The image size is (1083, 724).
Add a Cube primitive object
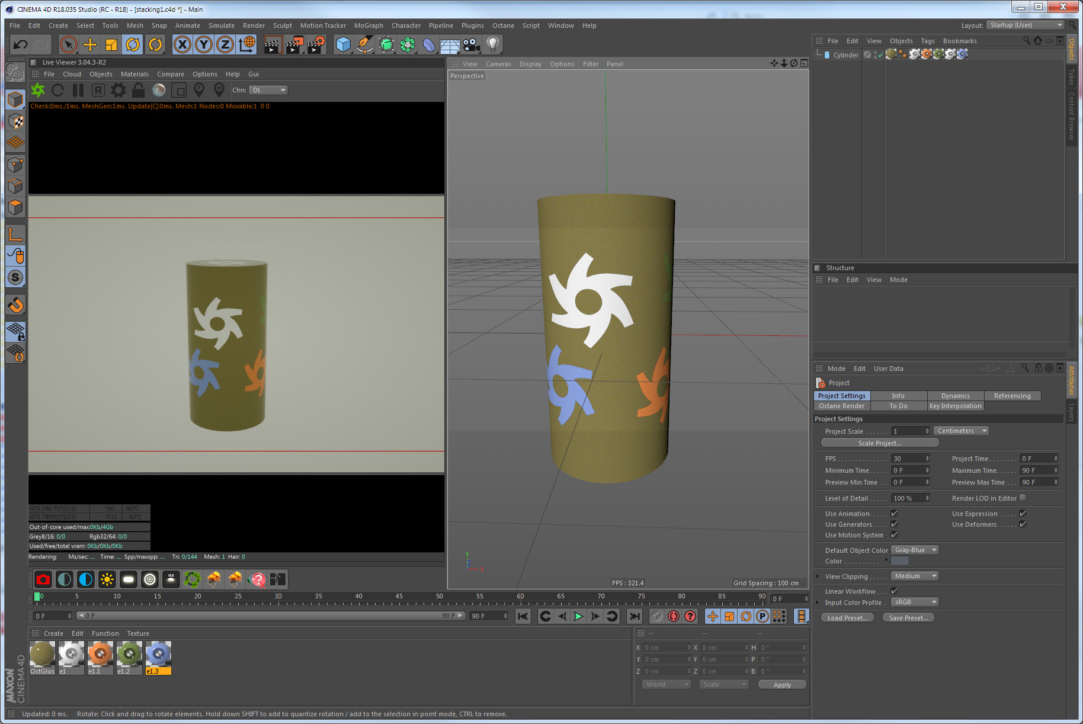tap(343, 44)
